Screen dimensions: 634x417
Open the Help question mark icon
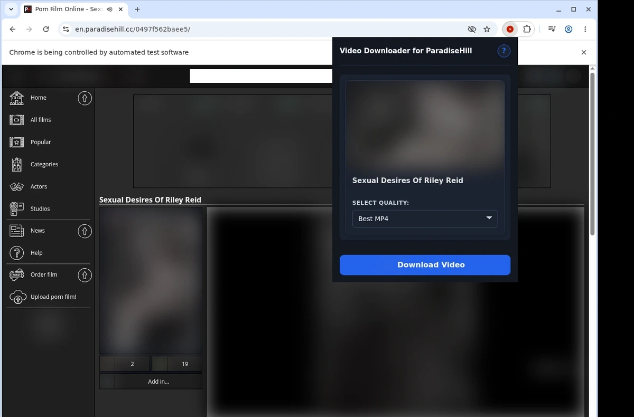[x=17, y=253]
